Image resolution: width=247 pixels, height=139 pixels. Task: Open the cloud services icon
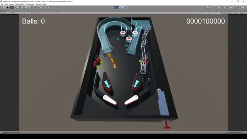click(x=208, y=8)
